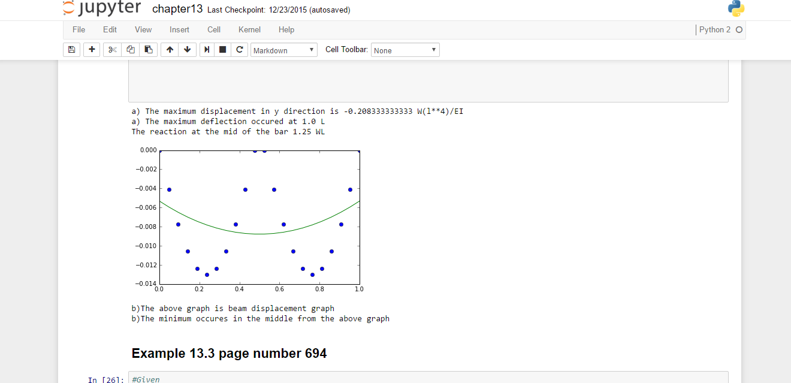Open the Kernel menu
The image size is (791, 383).
point(249,29)
